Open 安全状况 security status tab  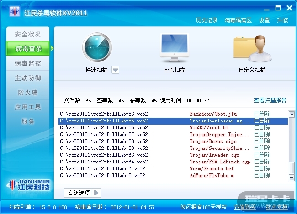[x=28, y=34]
